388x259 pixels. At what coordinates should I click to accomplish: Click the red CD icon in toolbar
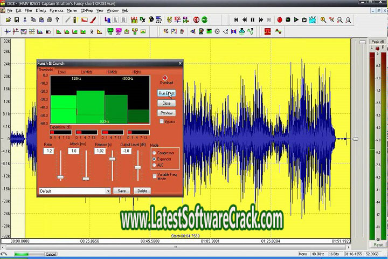pos(196,20)
